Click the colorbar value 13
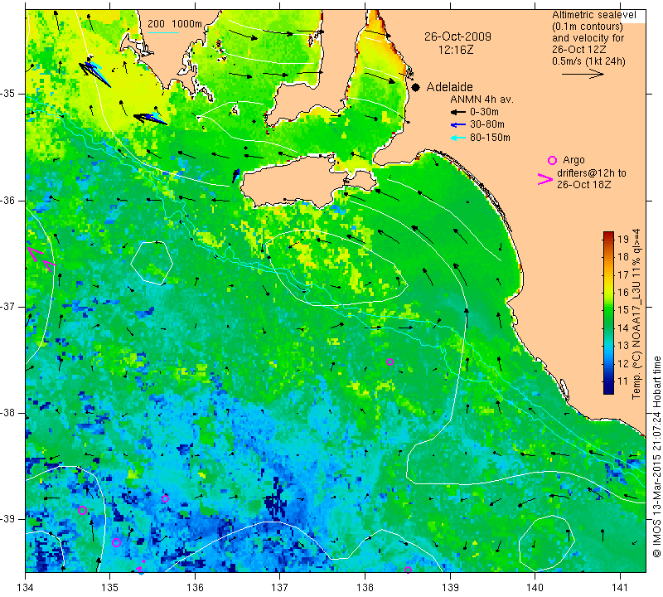Viewport: 663px width, 597px height. 623,346
